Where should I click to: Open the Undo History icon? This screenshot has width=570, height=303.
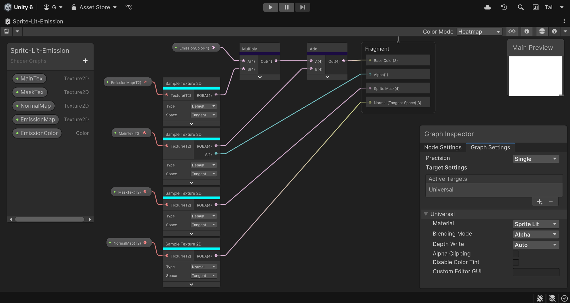tap(504, 7)
